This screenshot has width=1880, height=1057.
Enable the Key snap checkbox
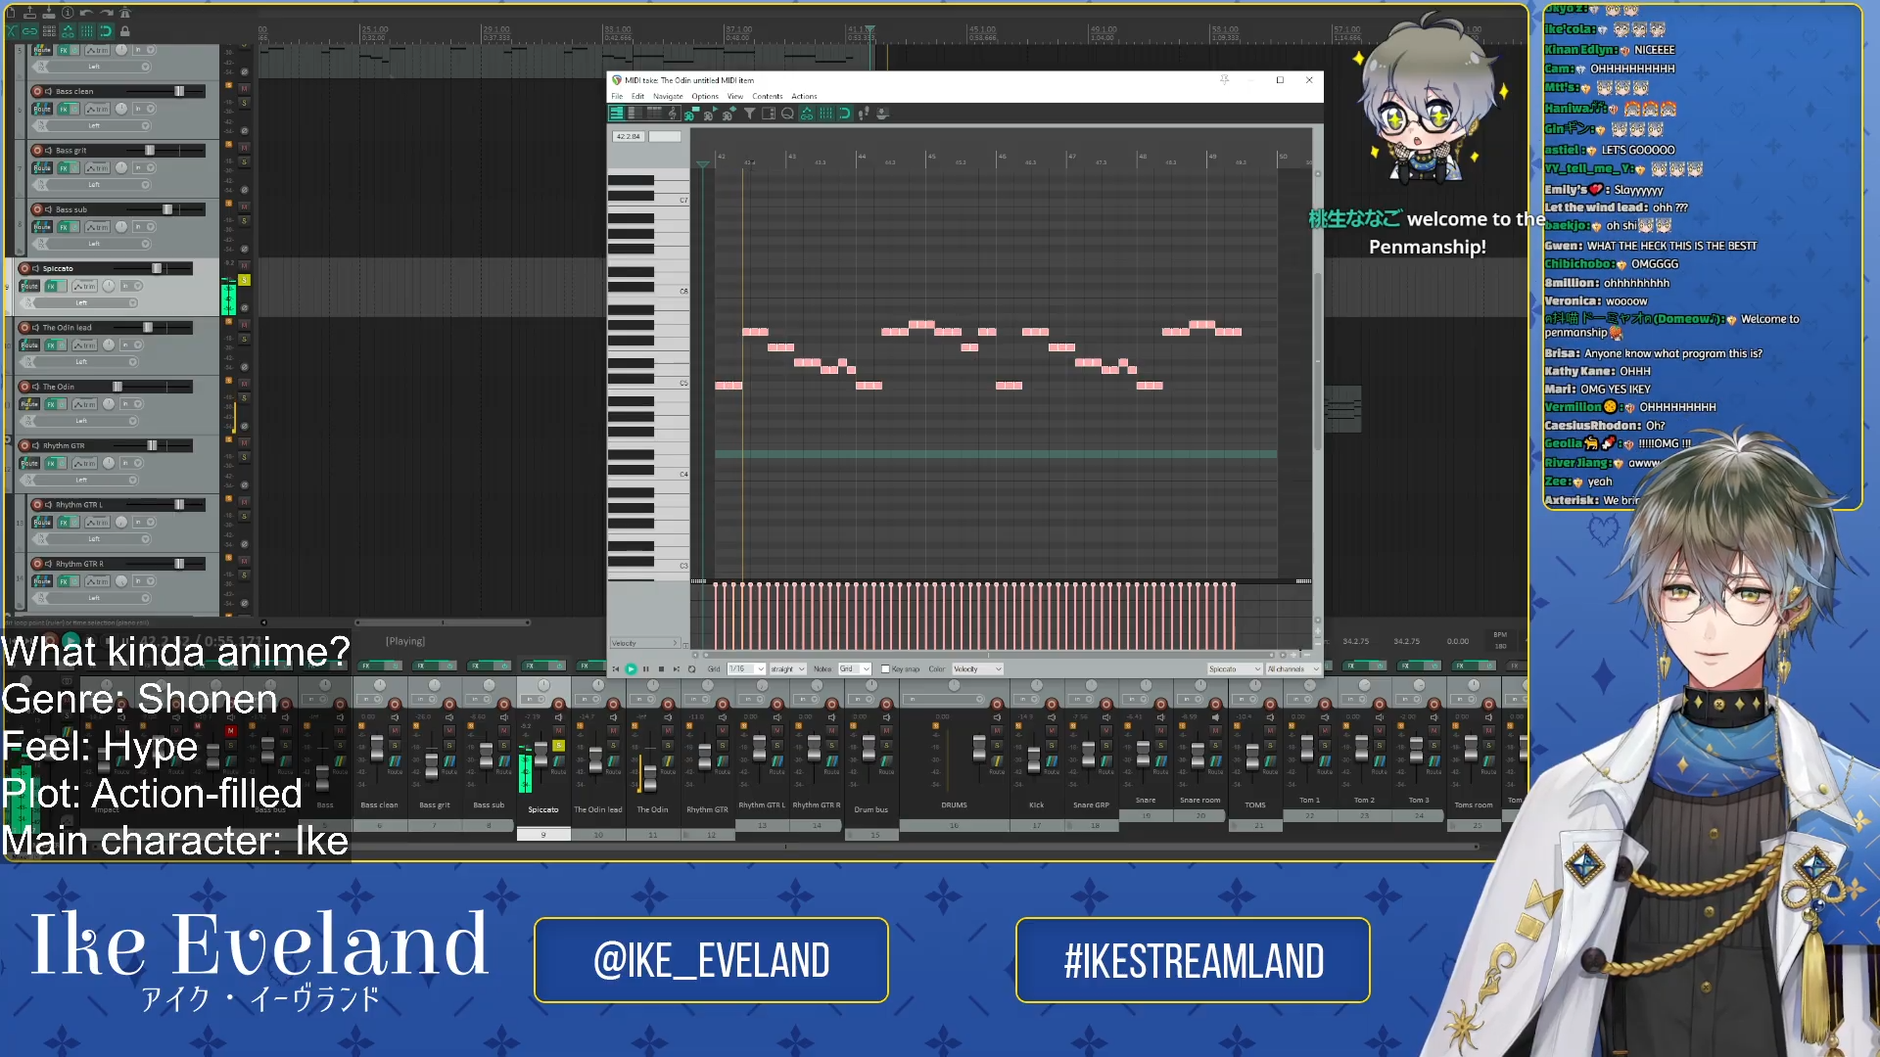point(885,669)
